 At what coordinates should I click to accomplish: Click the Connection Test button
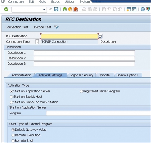click(17, 27)
